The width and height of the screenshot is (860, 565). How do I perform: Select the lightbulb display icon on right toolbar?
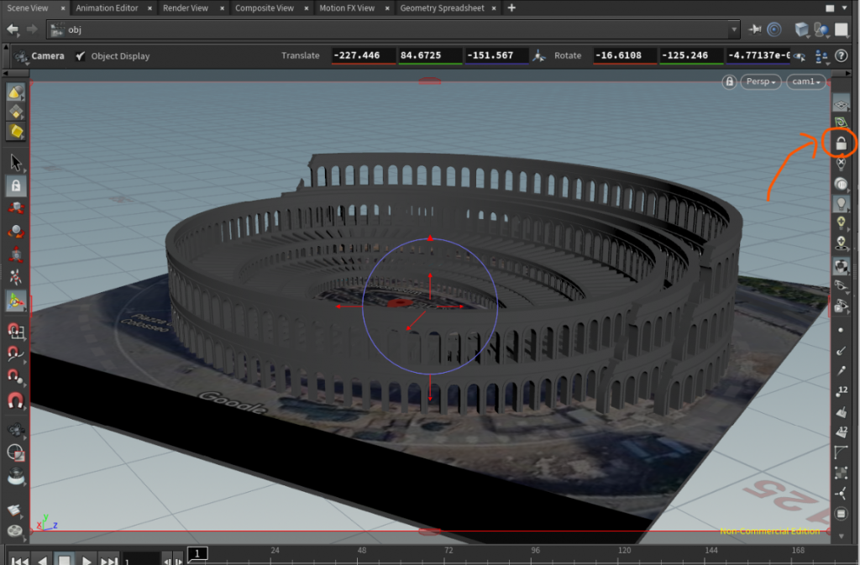point(840,202)
